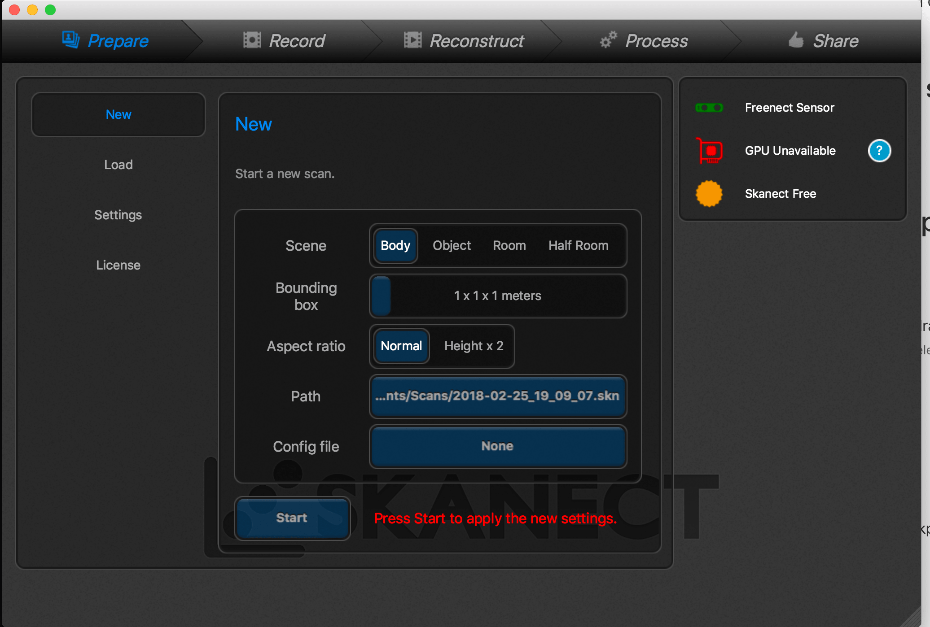
Task: Select Body scene type
Action: click(395, 246)
